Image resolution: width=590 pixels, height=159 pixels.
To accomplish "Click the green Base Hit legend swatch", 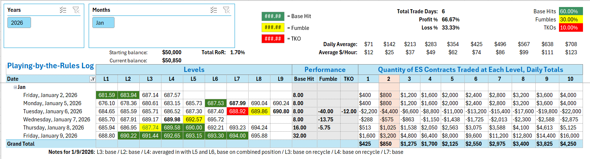I will click(x=273, y=16).
